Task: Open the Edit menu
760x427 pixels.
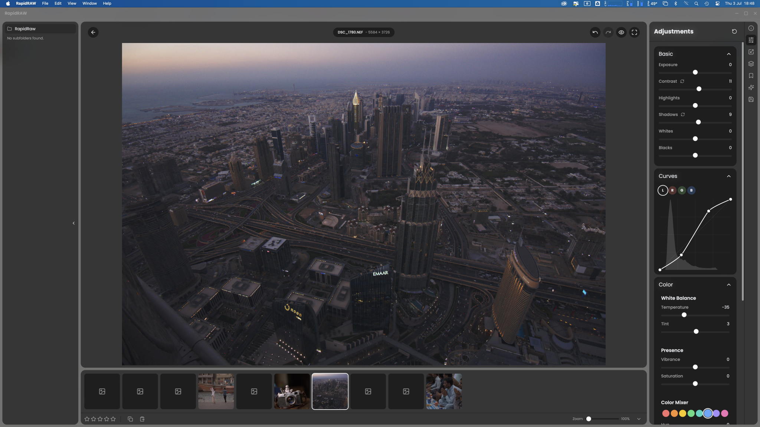Action: point(58,3)
